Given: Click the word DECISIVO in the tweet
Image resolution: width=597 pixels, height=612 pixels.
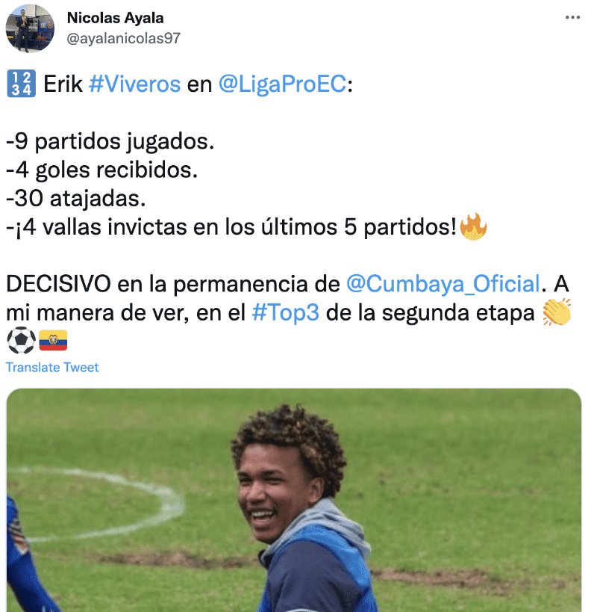Looking at the screenshot, I should (x=58, y=284).
